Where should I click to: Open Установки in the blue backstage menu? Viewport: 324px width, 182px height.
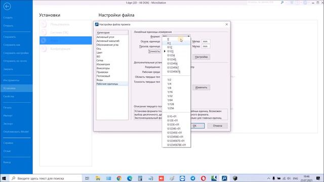16,88
